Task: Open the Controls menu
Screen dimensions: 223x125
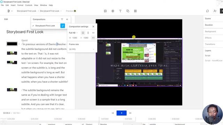Action: coord(29,5)
